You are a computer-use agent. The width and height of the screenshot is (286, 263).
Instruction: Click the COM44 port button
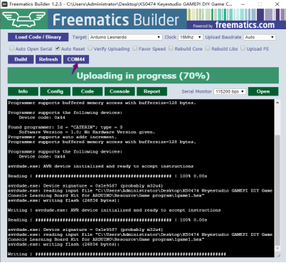[76, 59]
